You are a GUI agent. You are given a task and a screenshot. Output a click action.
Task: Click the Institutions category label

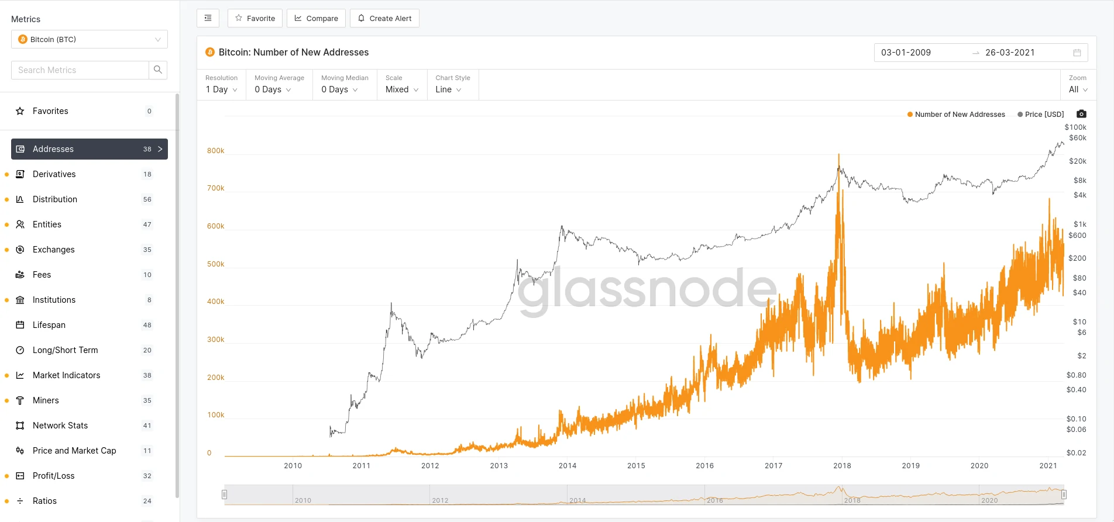(54, 300)
